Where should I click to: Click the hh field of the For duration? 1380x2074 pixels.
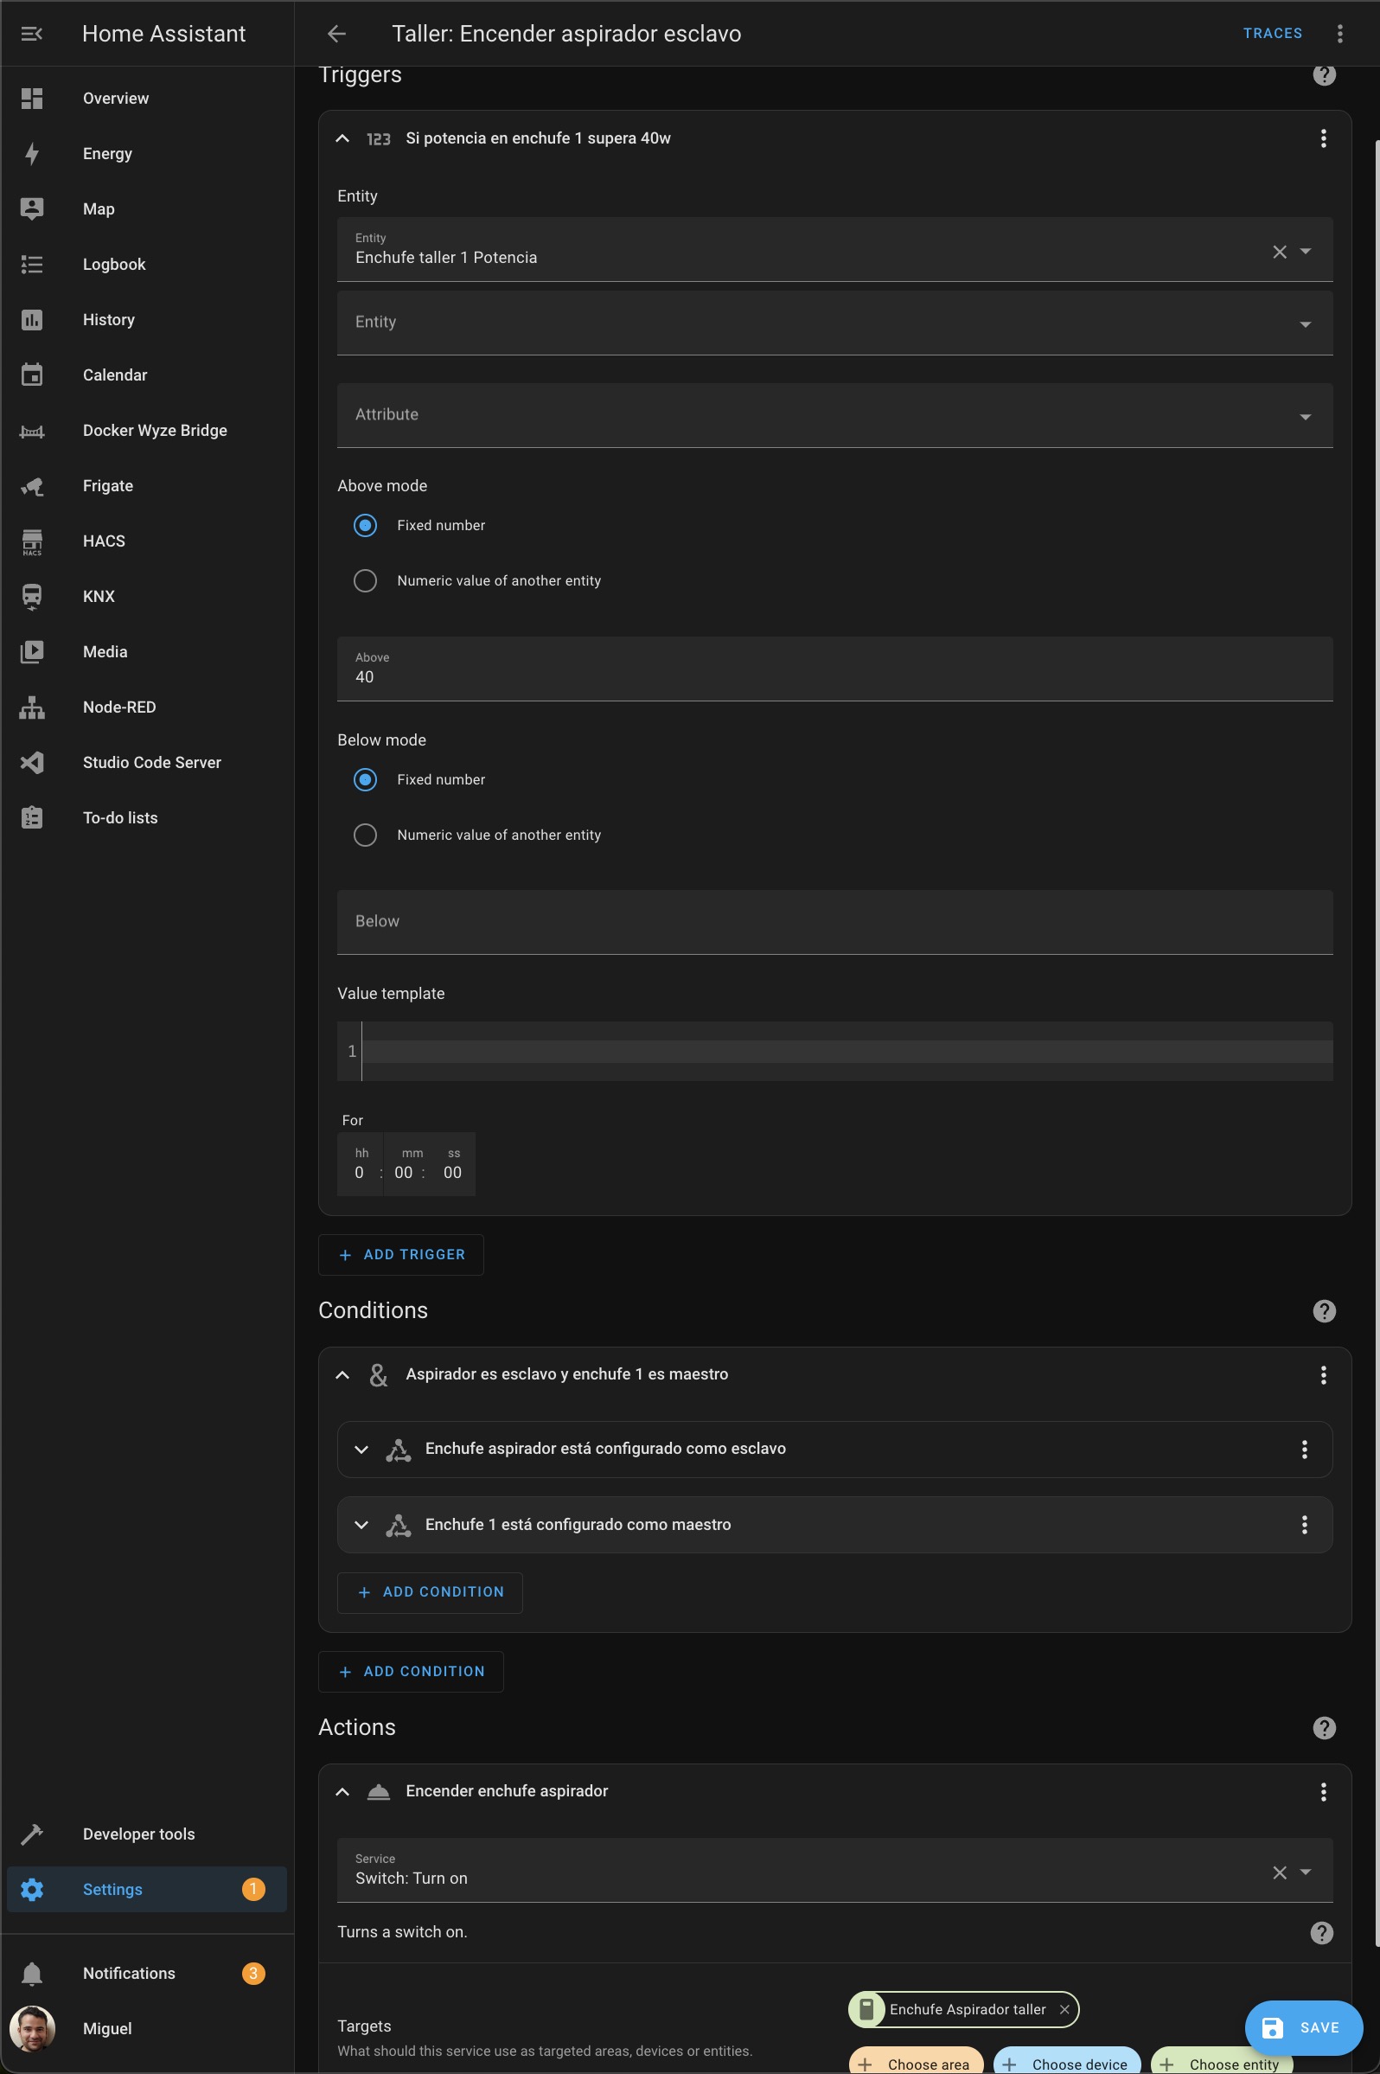pos(360,1165)
